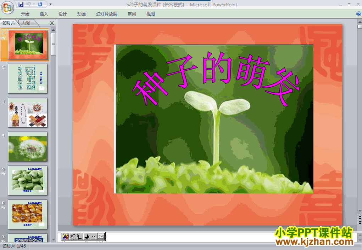The height and width of the screenshot is (250, 362).
Task: Select slide 3 thumbnail with seed crafts
Action: point(28,112)
